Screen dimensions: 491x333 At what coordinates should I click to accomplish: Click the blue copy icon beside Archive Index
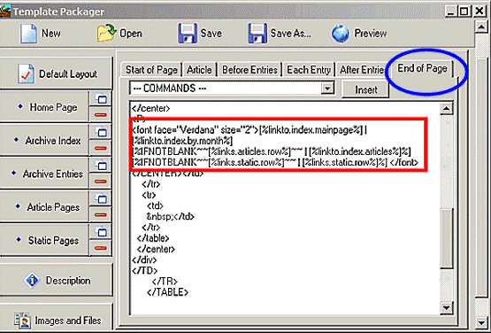tap(101, 132)
